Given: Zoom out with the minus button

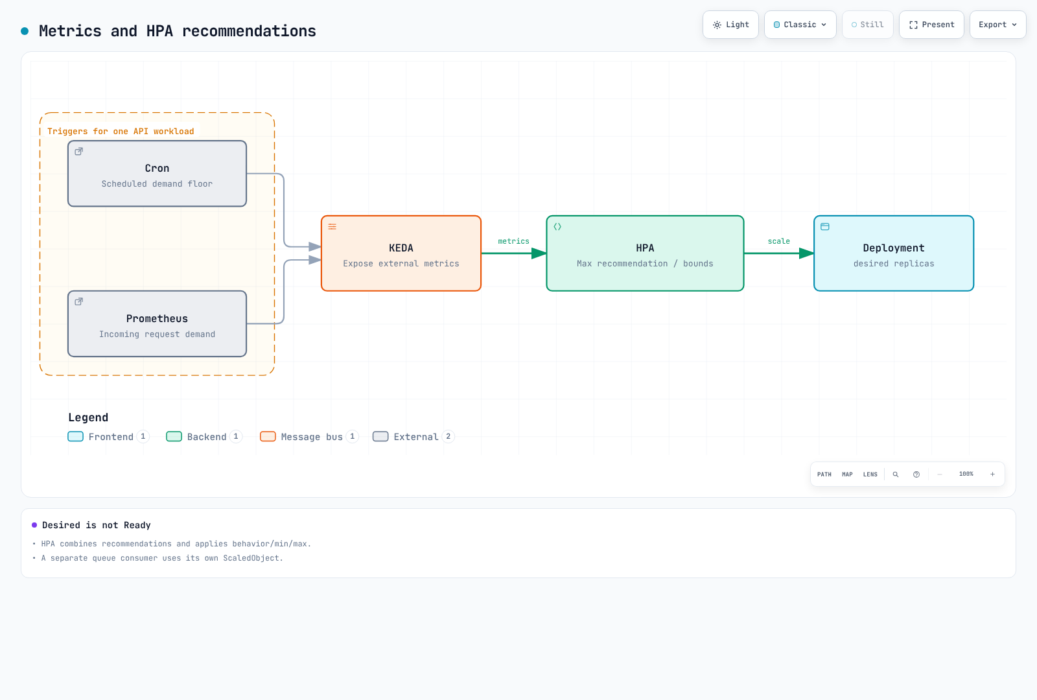Looking at the screenshot, I should point(940,474).
